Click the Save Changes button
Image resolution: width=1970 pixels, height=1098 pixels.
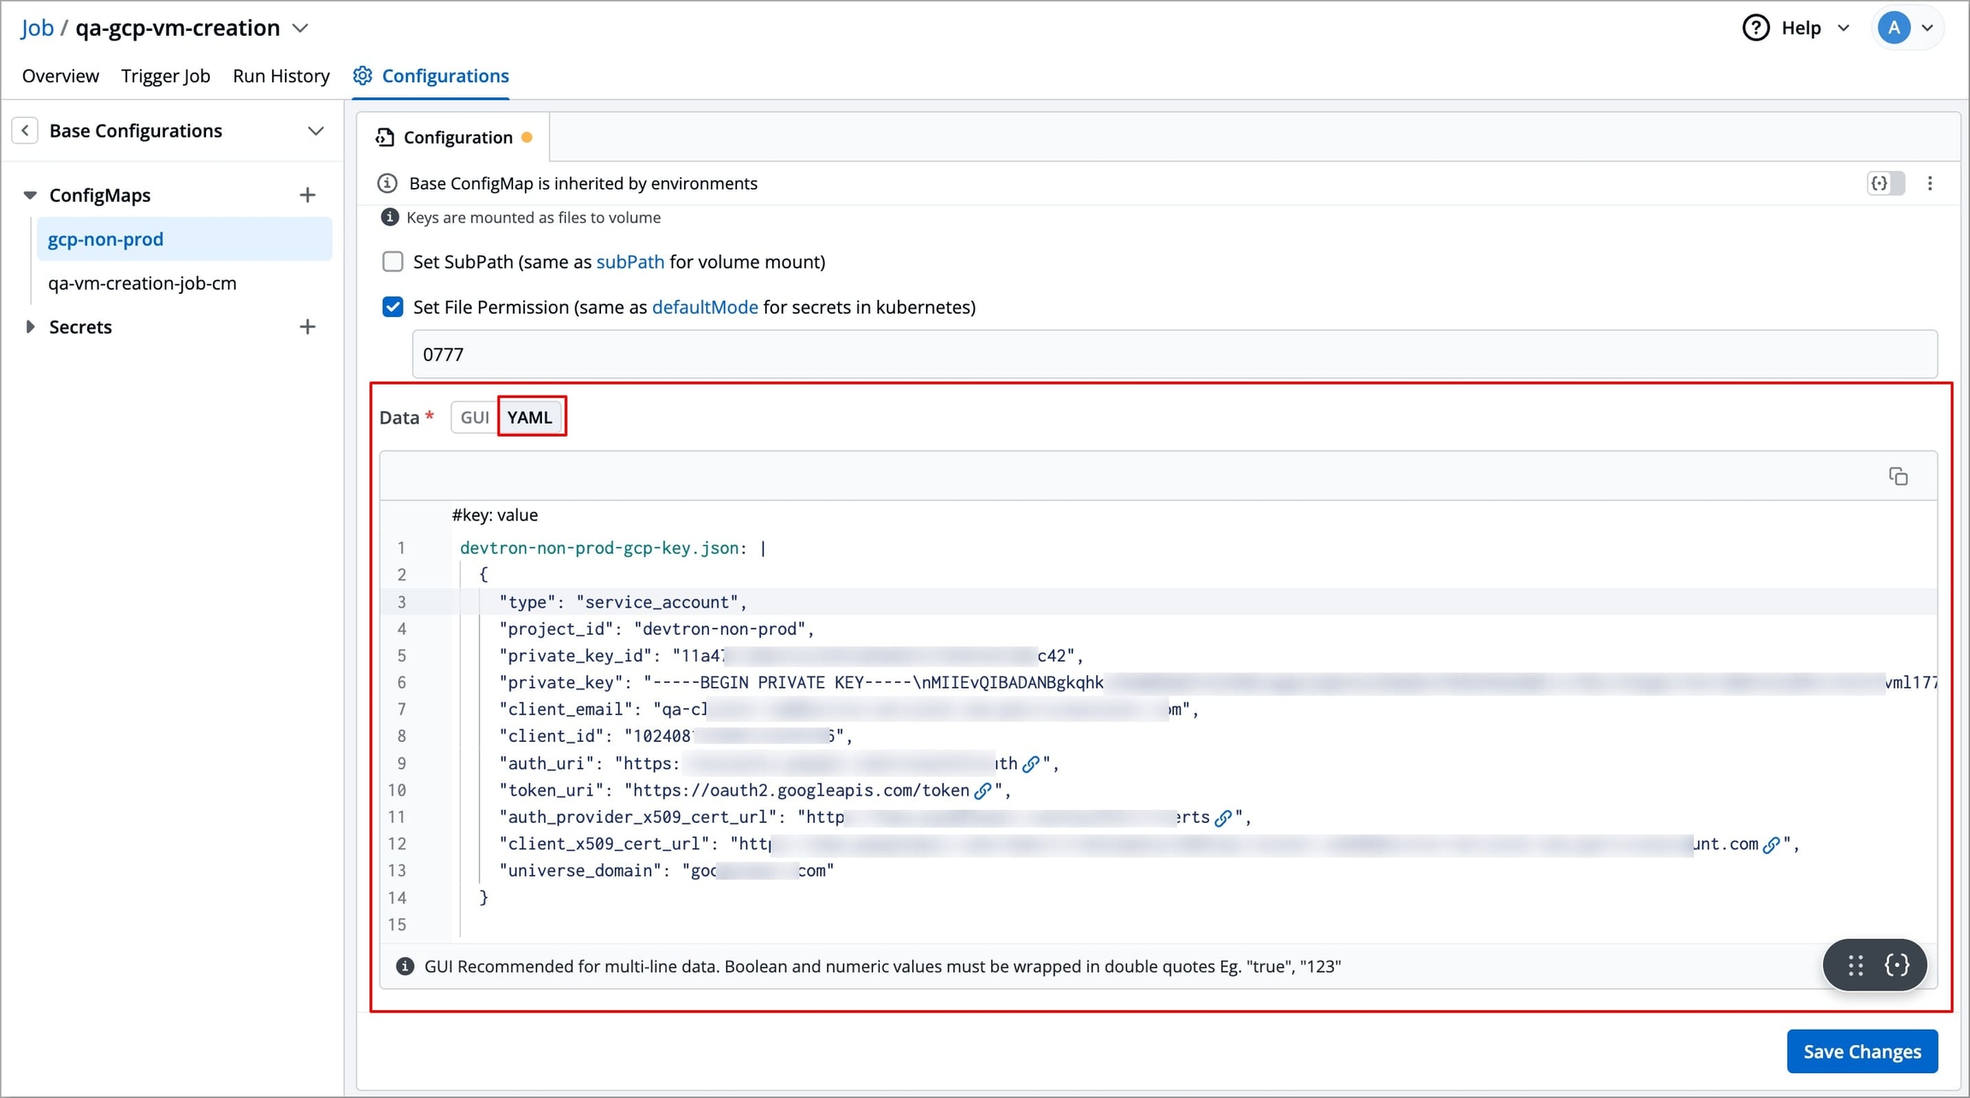[x=1861, y=1052]
